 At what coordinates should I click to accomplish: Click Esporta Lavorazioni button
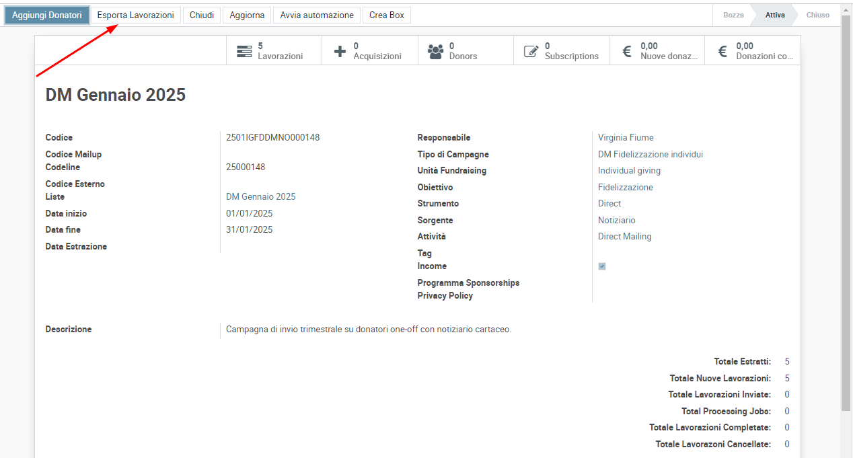coord(136,15)
